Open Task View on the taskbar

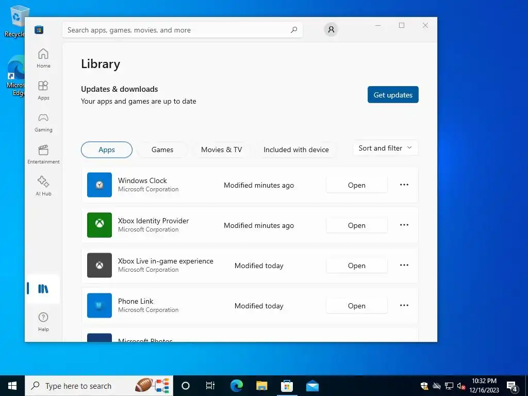(210, 386)
